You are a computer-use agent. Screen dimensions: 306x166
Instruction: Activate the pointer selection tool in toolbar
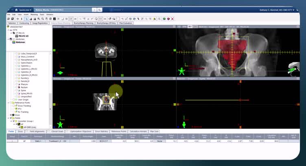26,19
